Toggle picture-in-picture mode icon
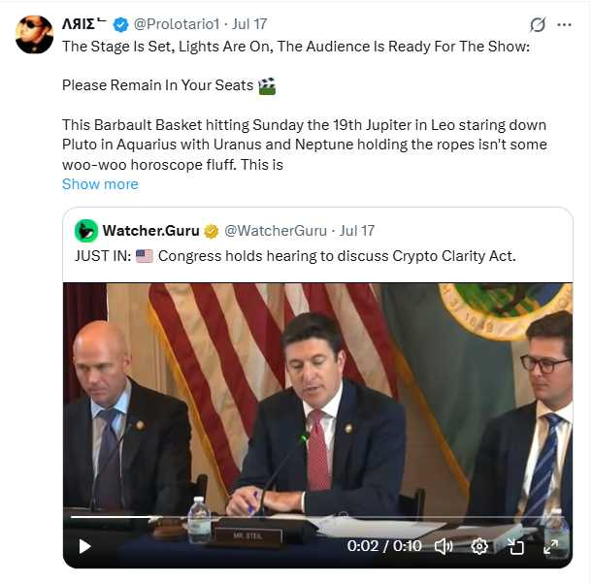This screenshot has height=583, width=593. click(515, 546)
